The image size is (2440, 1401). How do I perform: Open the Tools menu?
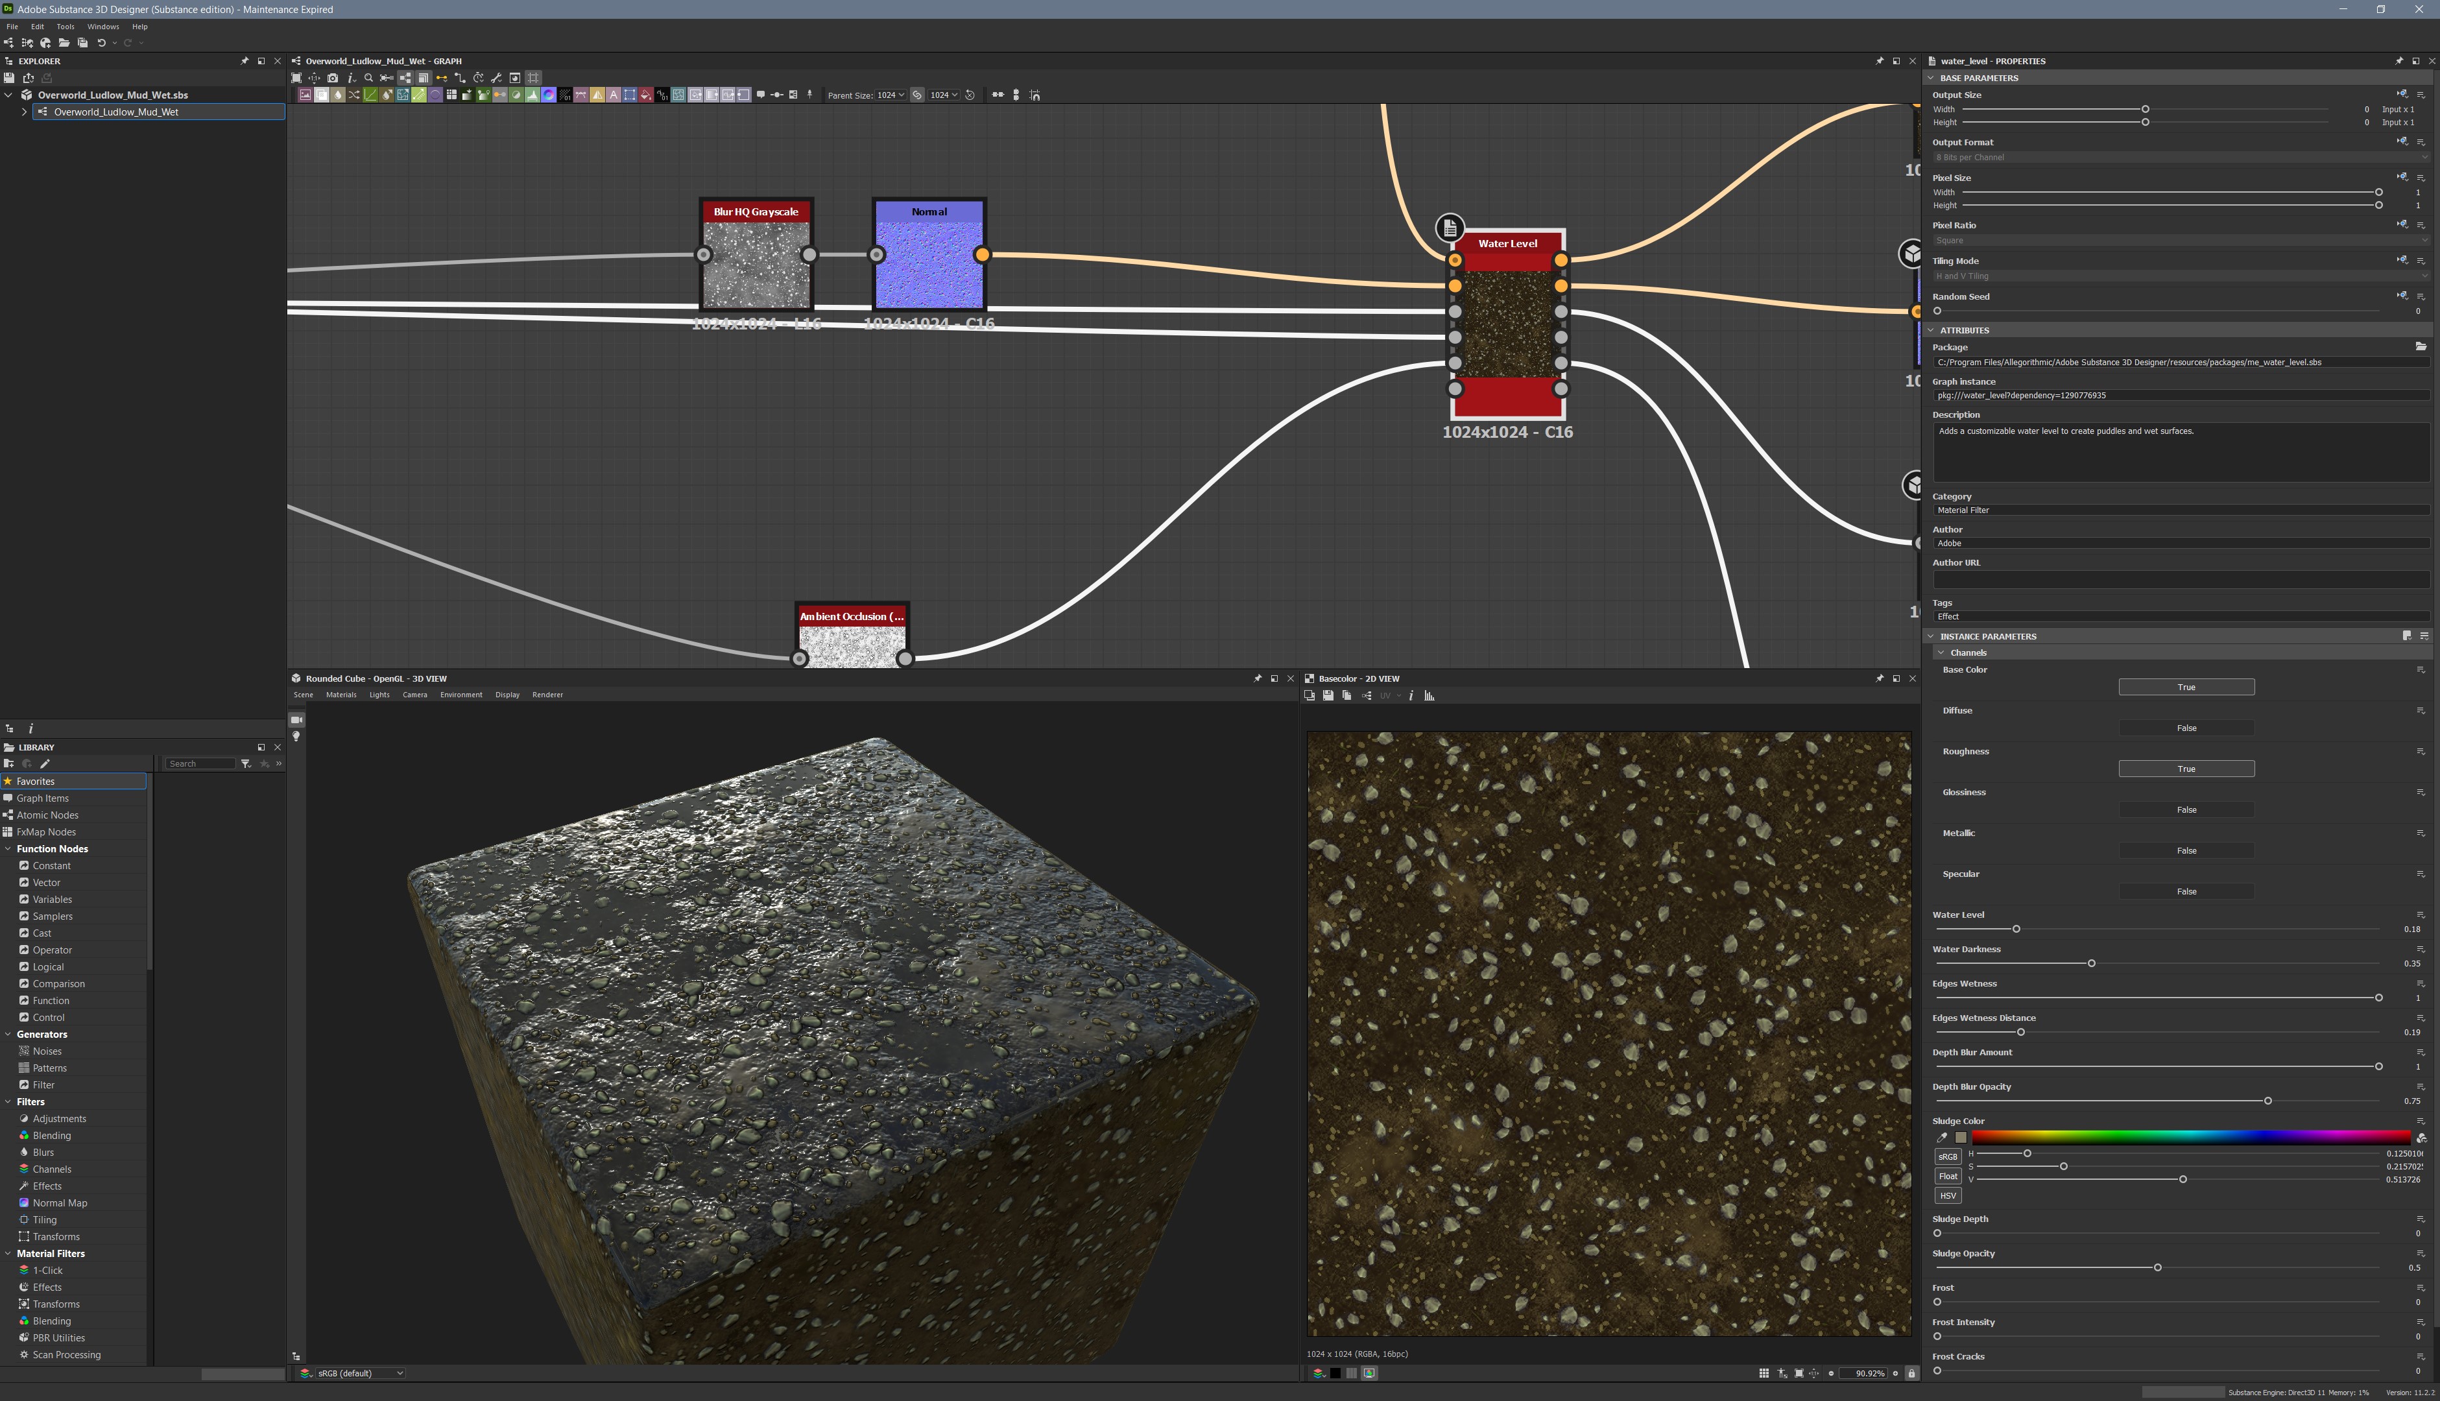tap(66, 27)
